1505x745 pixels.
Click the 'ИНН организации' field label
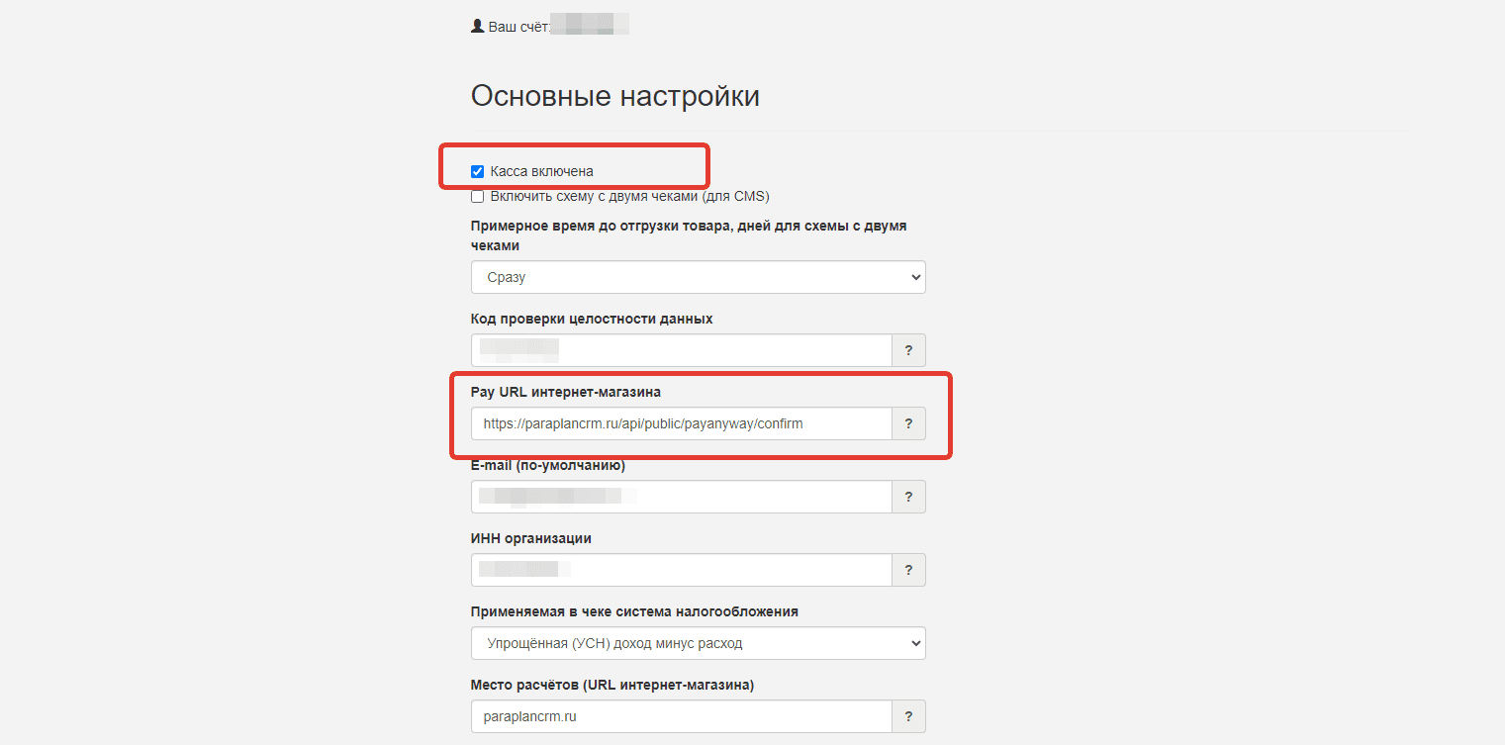pyautogui.click(x=530, y=538)
